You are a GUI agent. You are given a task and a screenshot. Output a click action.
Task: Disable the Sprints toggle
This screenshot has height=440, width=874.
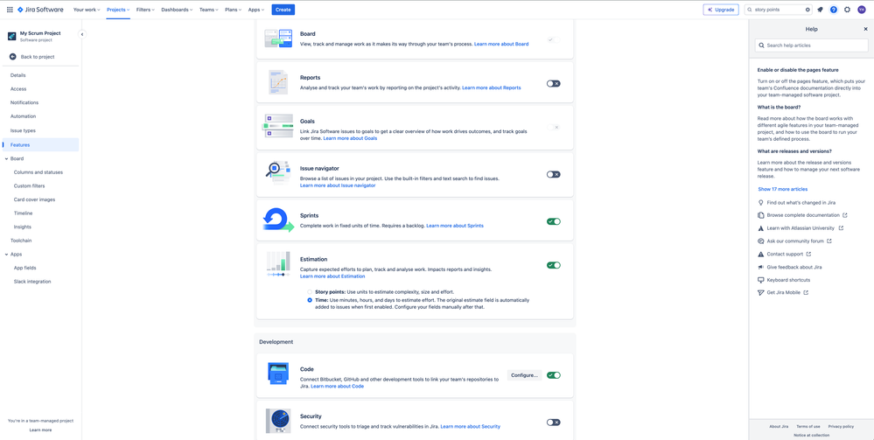tap(554, 221)
